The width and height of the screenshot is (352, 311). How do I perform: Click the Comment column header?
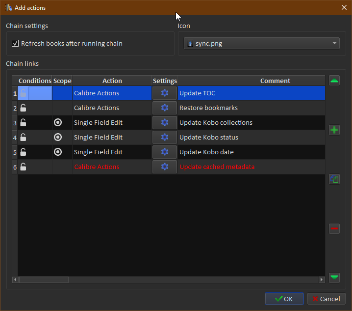coord(275,81)
